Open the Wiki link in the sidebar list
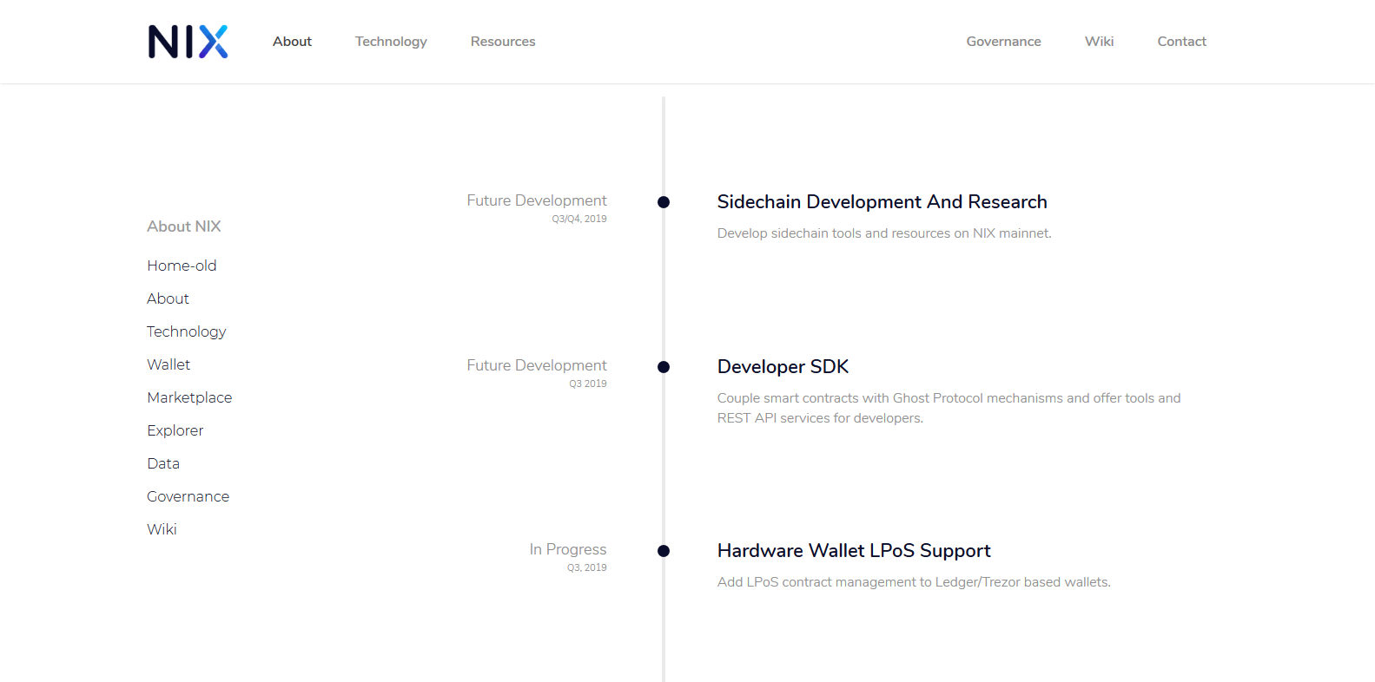This screenshot has width=1375, height=682. pos(162,529)
